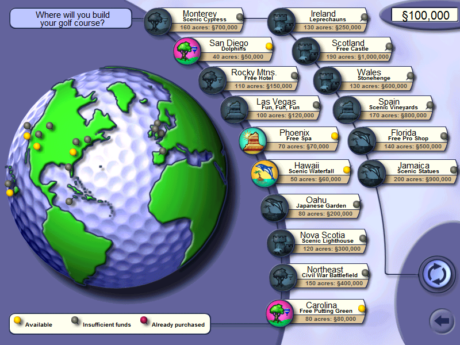Screen dimensions: 460x345
Task: Choose the Carolina tree icon
Action: (x=280, y=313)
